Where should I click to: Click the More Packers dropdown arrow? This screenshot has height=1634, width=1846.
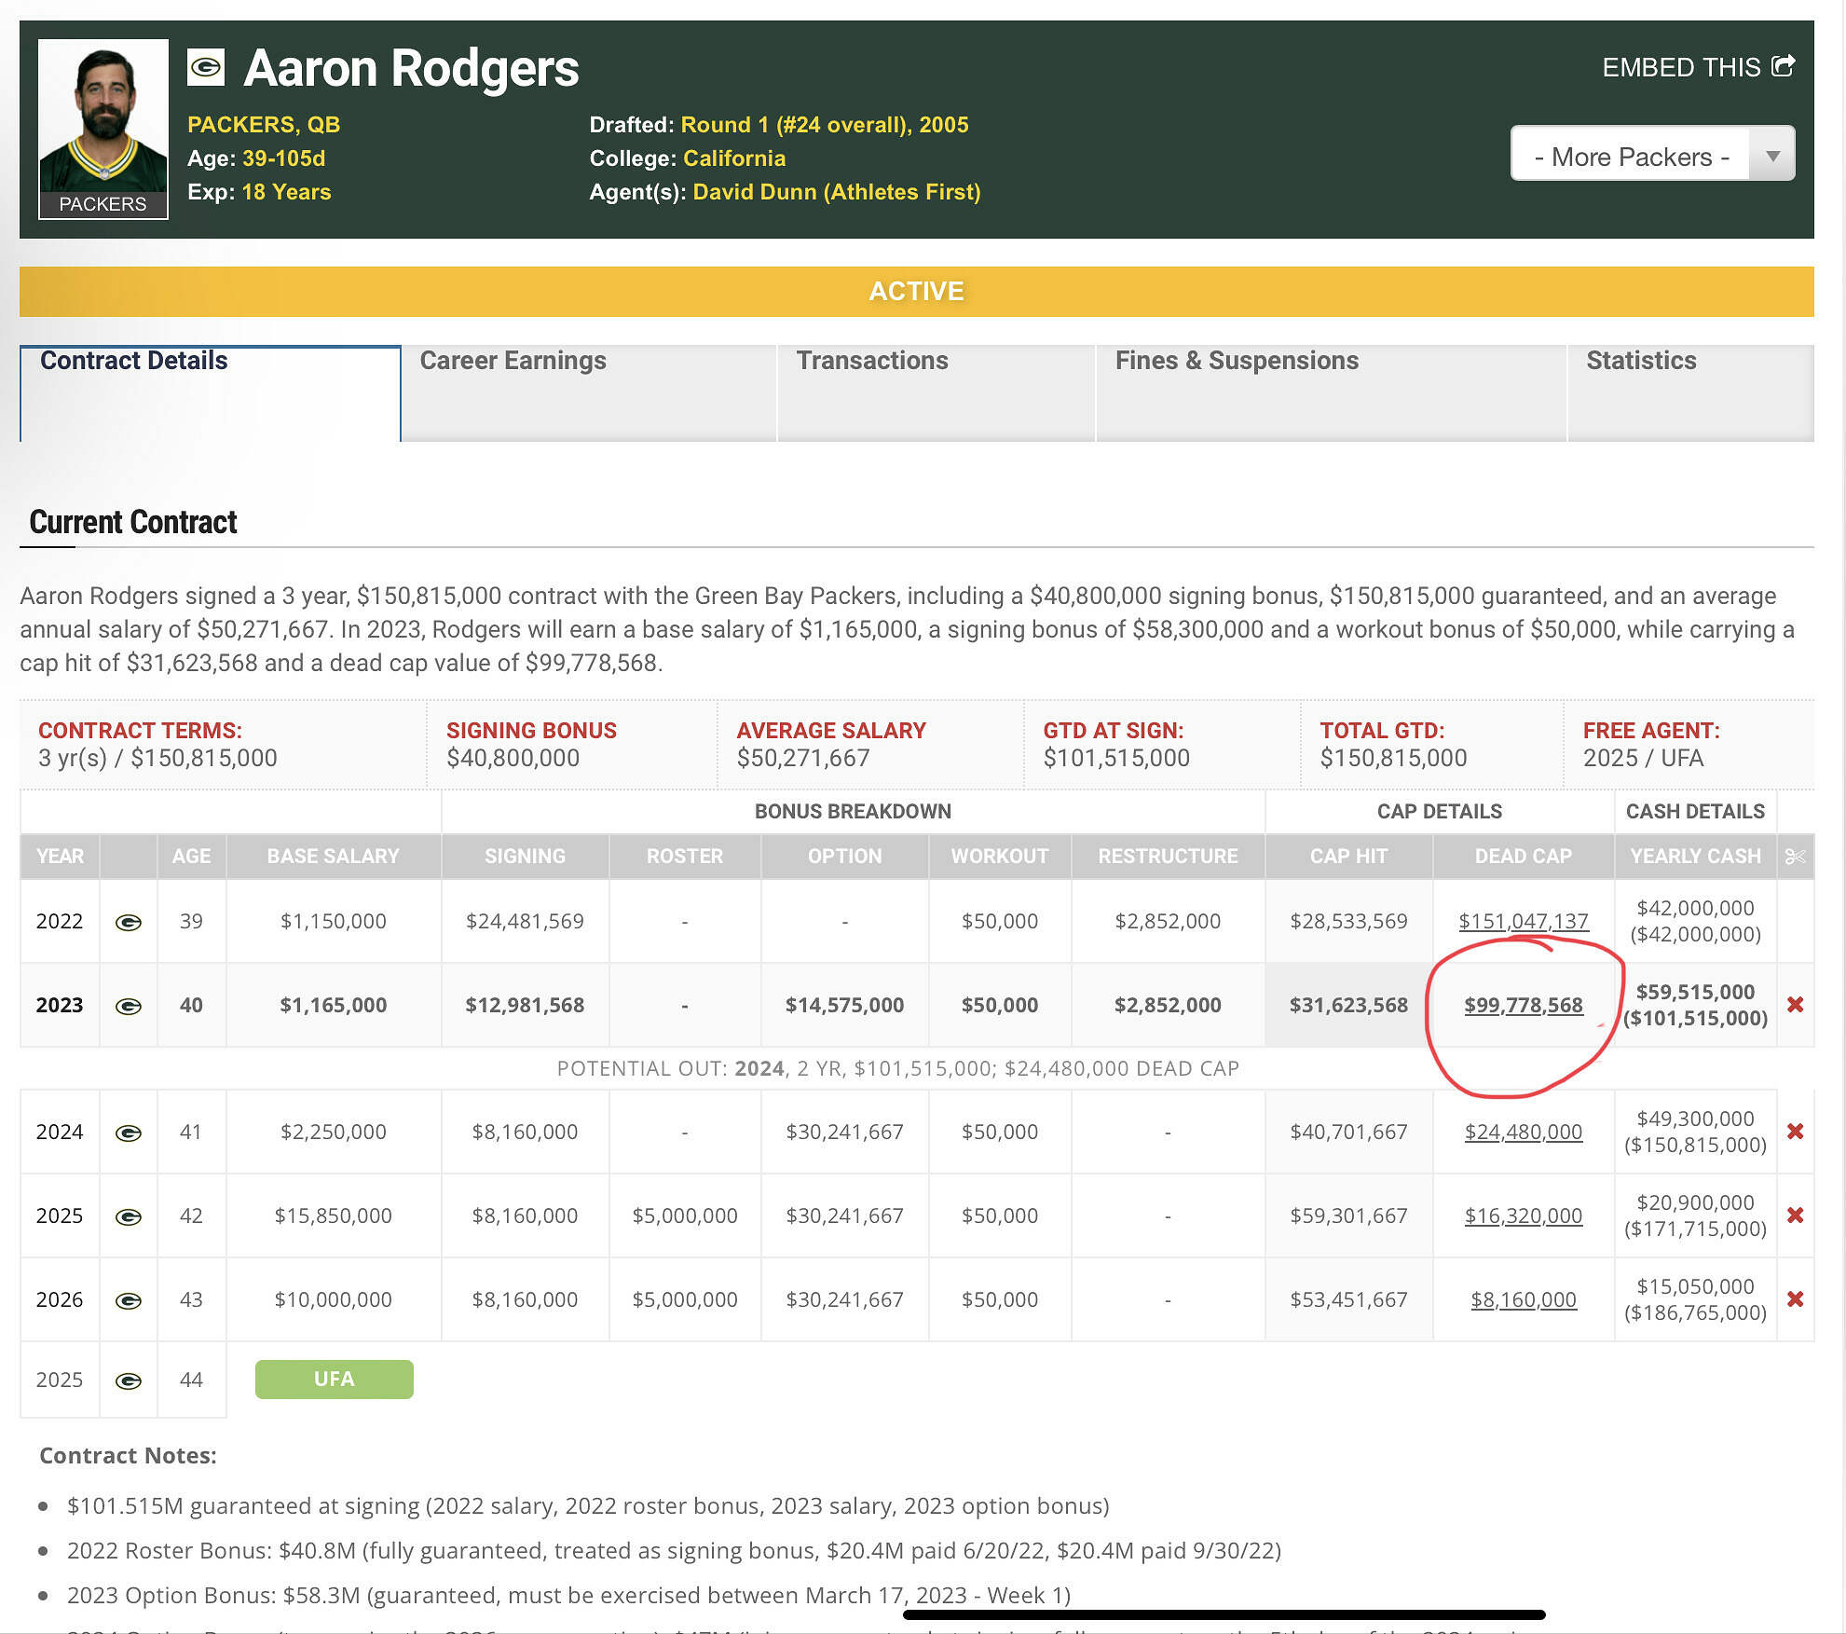tap(1772, 156)
